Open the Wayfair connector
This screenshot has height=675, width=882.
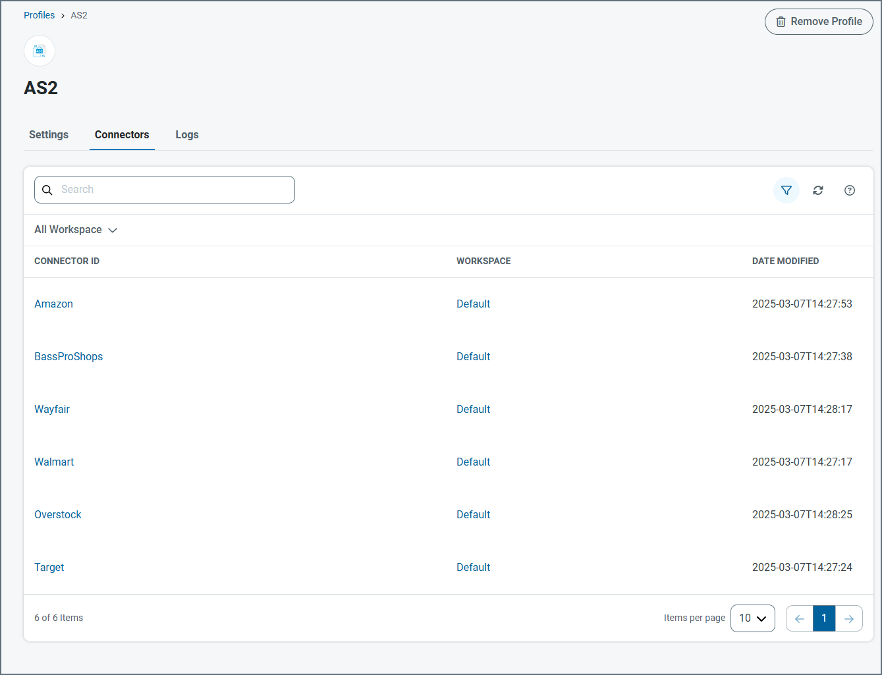tap(52, 409)
